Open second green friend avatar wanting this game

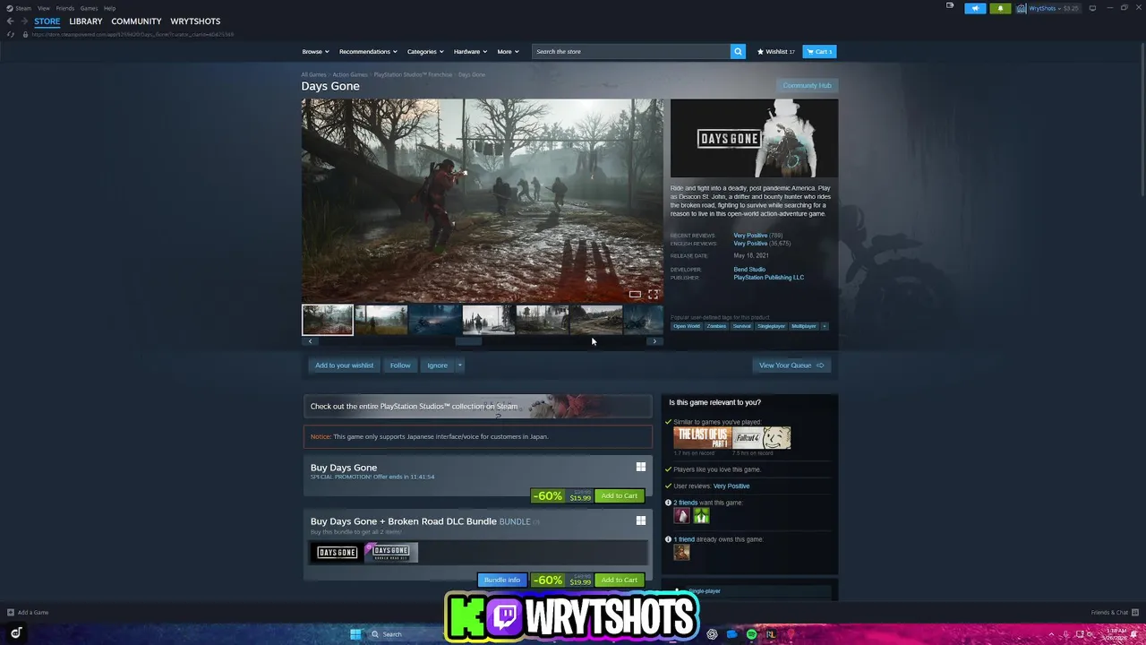[701, 516]
